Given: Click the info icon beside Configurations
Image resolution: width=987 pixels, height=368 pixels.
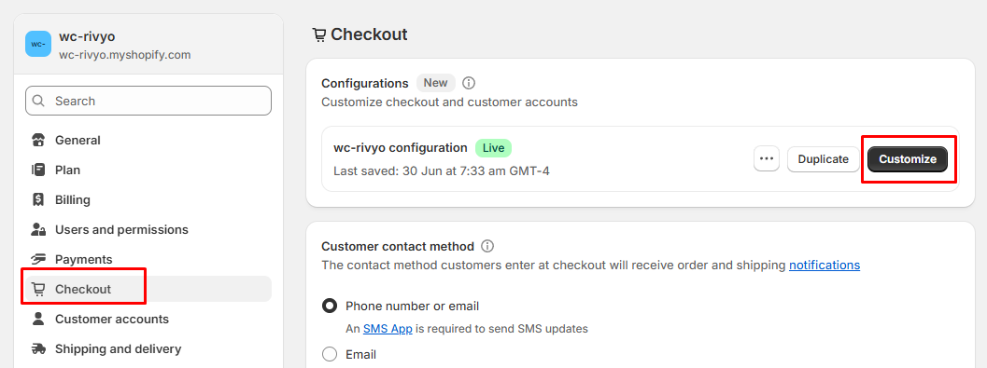Looking at the screenshot, I should point(469,83).
